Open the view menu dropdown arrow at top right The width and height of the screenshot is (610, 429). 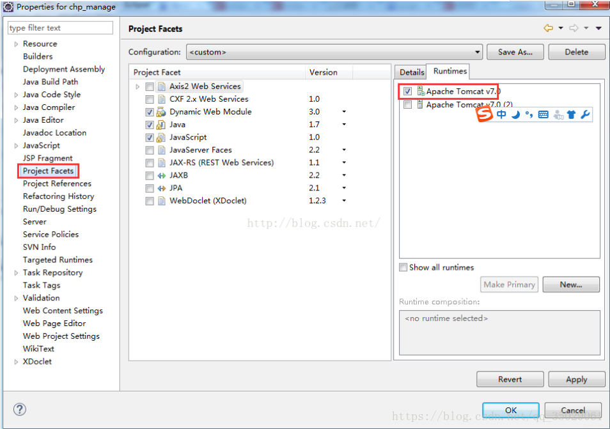(x=598, y=28)
